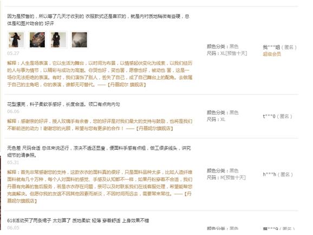Click the review starting 618活动买了两条裙子
The width and height of the screenshot is (313, 235).
tap(78, 220)
